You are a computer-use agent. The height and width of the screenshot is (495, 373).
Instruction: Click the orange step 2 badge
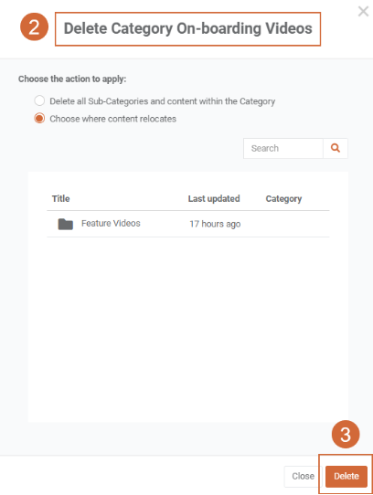(x=34, y=26)
